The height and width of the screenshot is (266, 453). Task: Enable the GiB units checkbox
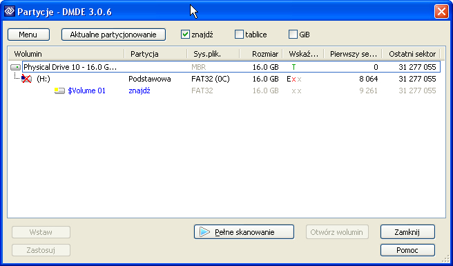[293, 35]
